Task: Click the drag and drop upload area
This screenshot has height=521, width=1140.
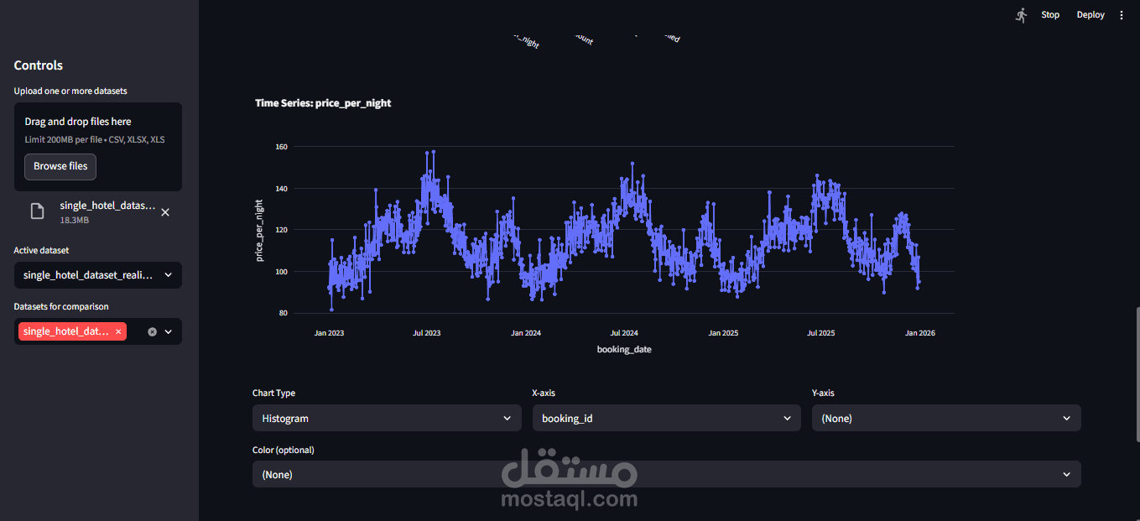Action: click(x=98, y=147)
